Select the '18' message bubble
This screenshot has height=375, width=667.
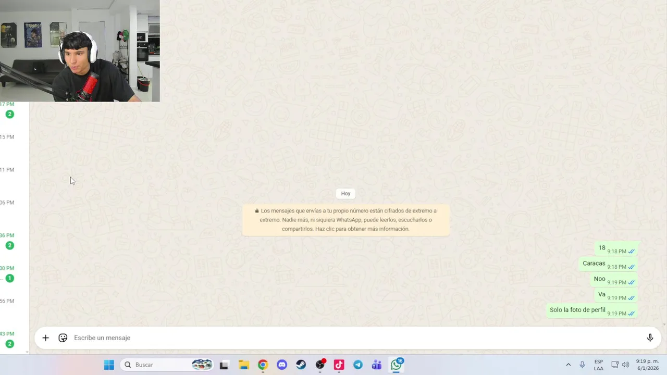coord(616,249)
